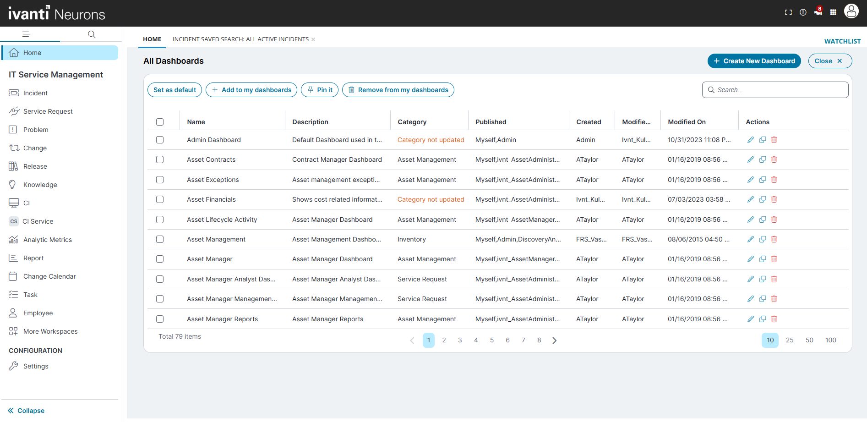Open the Service Request workspace

tap(48, 111)
